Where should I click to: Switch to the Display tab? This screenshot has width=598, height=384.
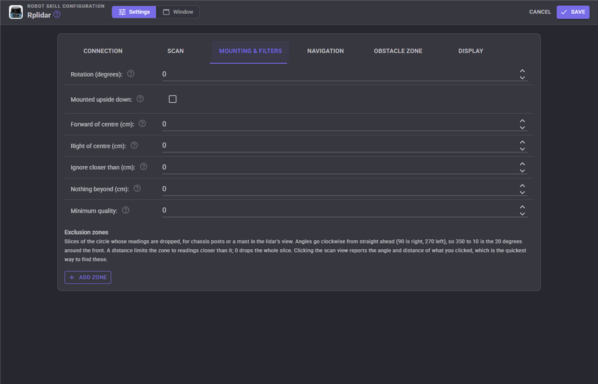coord(471,51)
